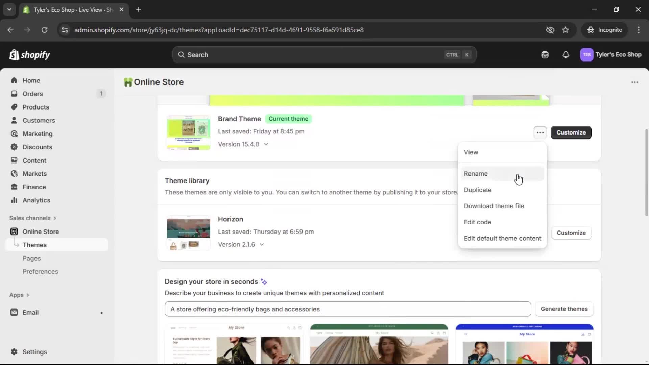Open the Themes sidebar item
Viewport: 649px width, 365px height.
[57, 245]
